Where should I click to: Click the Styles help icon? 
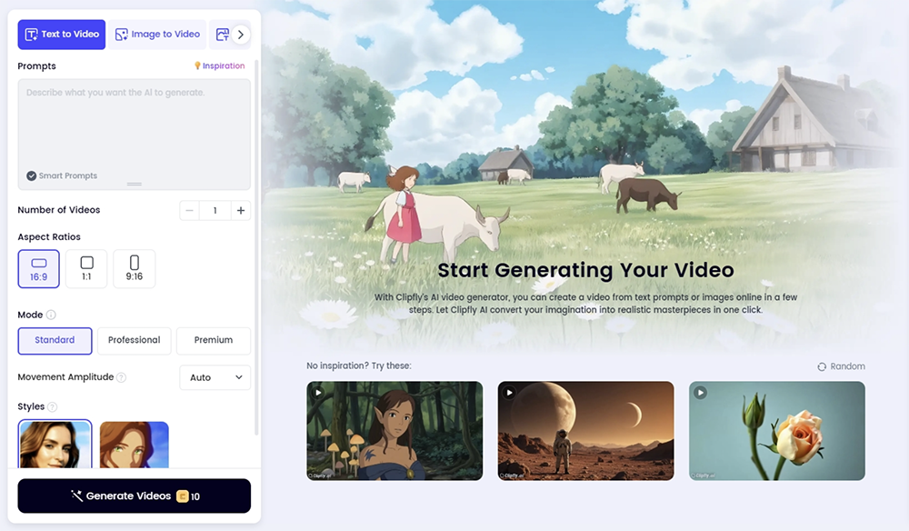(x=52, y=407)
